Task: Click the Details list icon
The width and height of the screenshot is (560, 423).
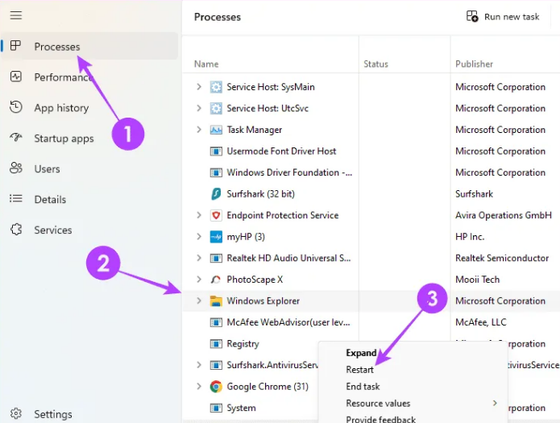Action: (16, 198)
